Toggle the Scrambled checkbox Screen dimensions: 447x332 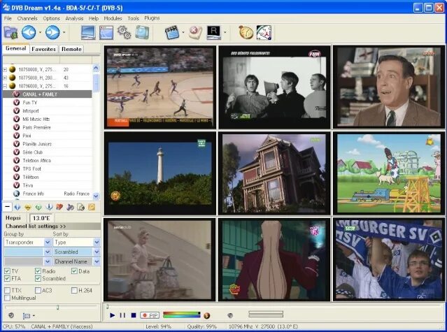[38, 278]
